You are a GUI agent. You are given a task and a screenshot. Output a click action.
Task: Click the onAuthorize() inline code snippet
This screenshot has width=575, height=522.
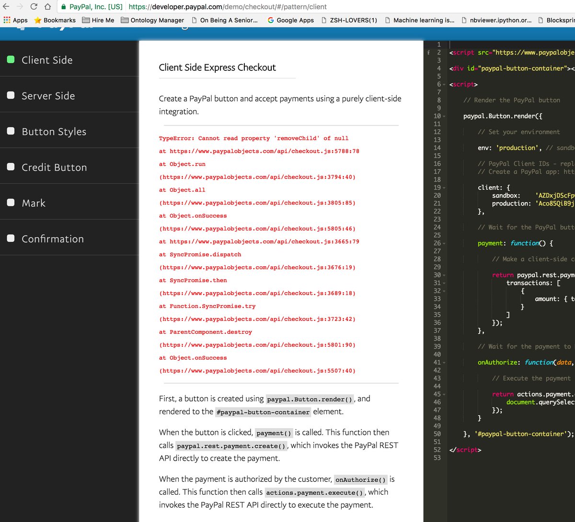(x=360, y=480)
